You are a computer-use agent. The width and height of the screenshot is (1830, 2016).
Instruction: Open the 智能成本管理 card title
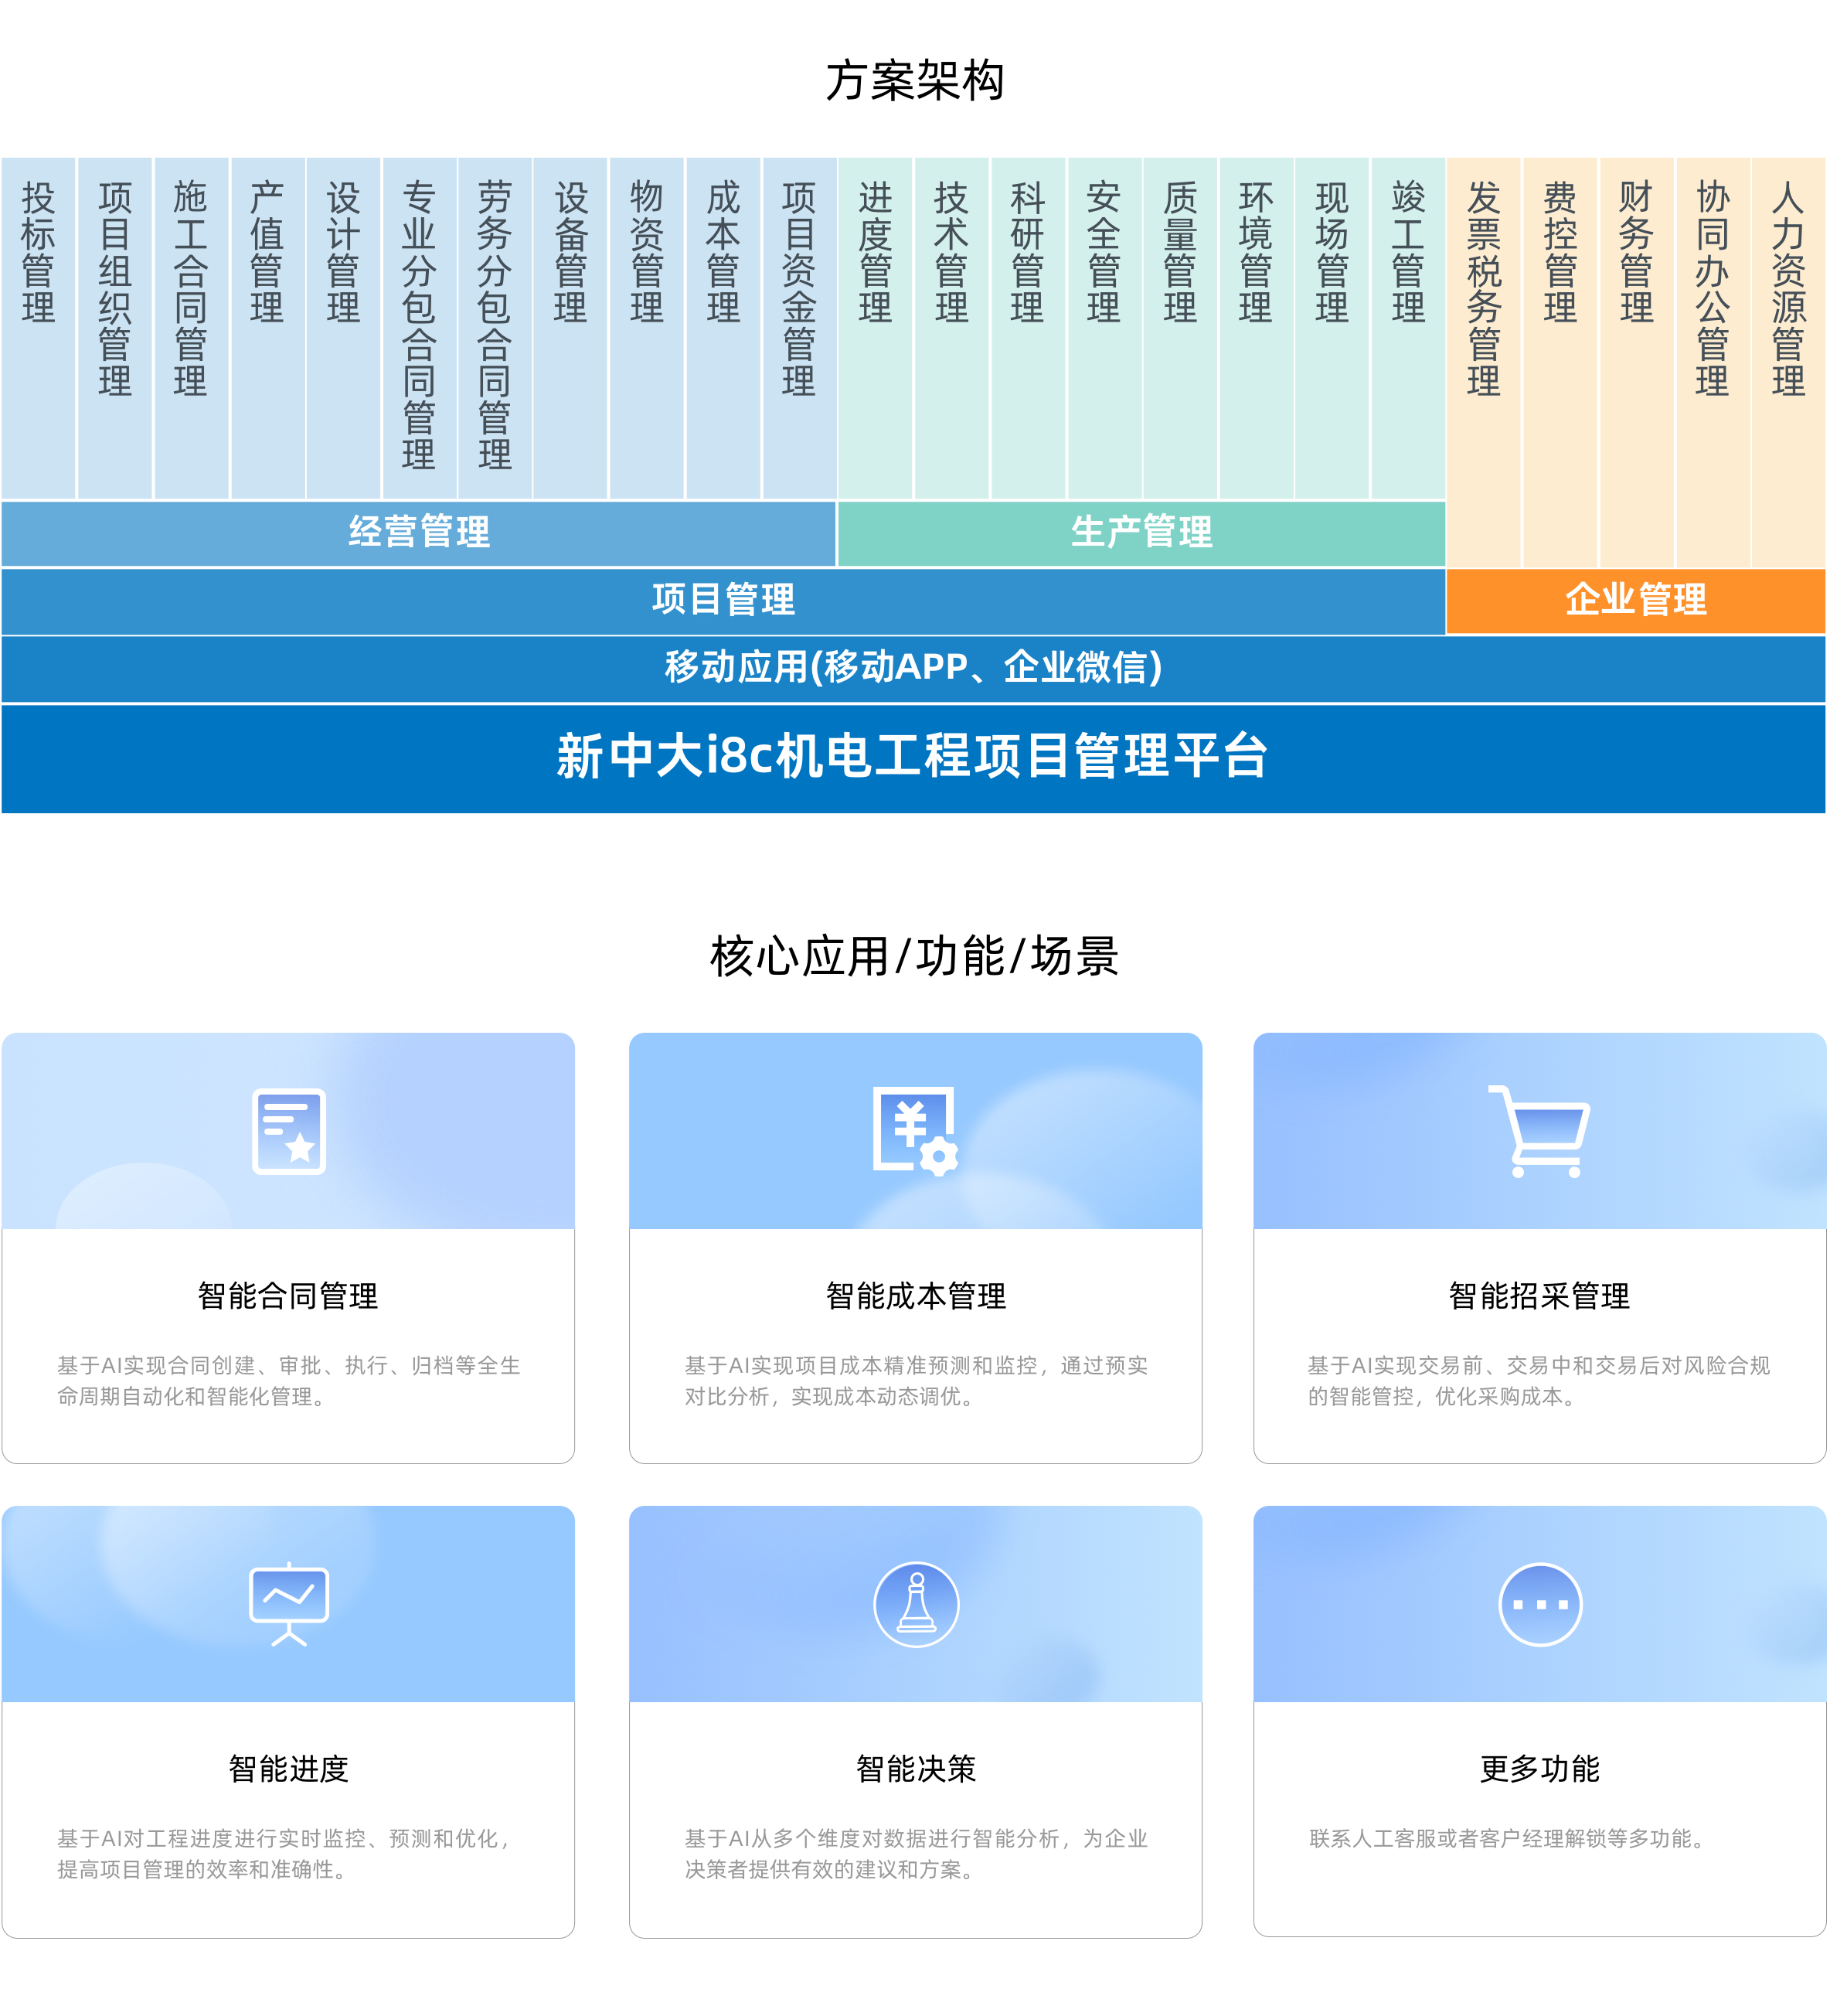point(916,1296)
